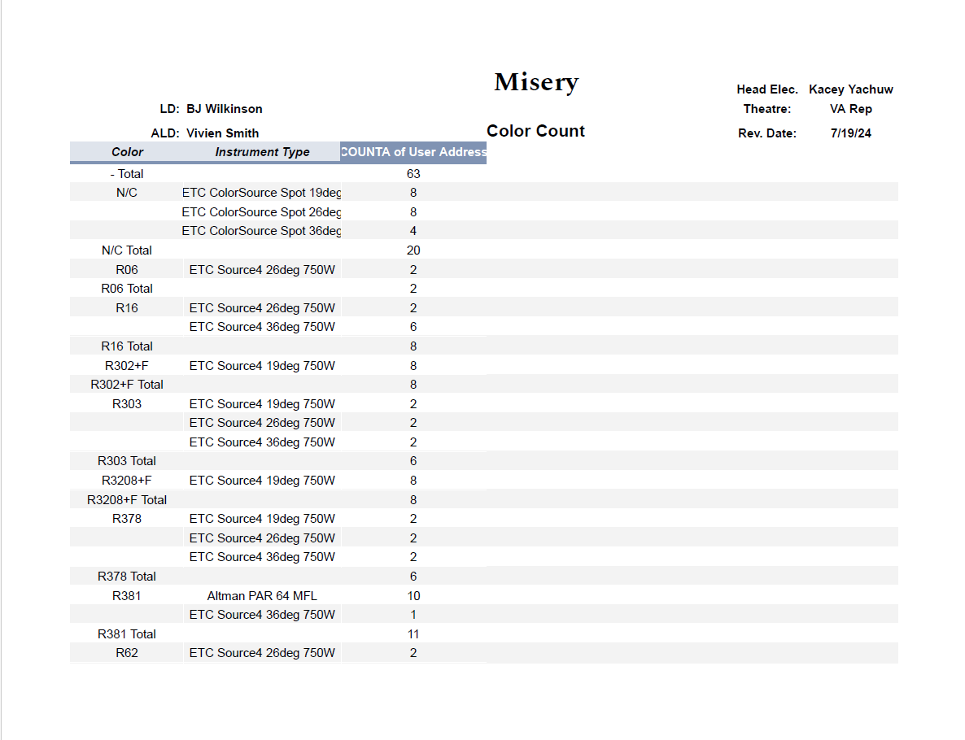Viewport: 965px width, 740px height.
Task: Select the R16 color cell
Action: (x=127, y=308)
